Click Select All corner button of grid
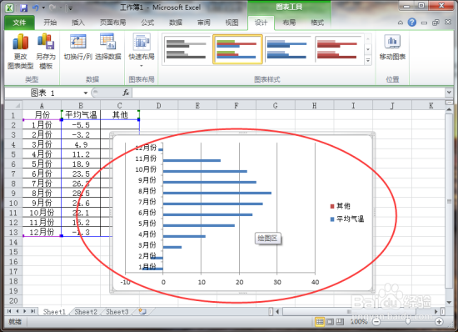 13,105
